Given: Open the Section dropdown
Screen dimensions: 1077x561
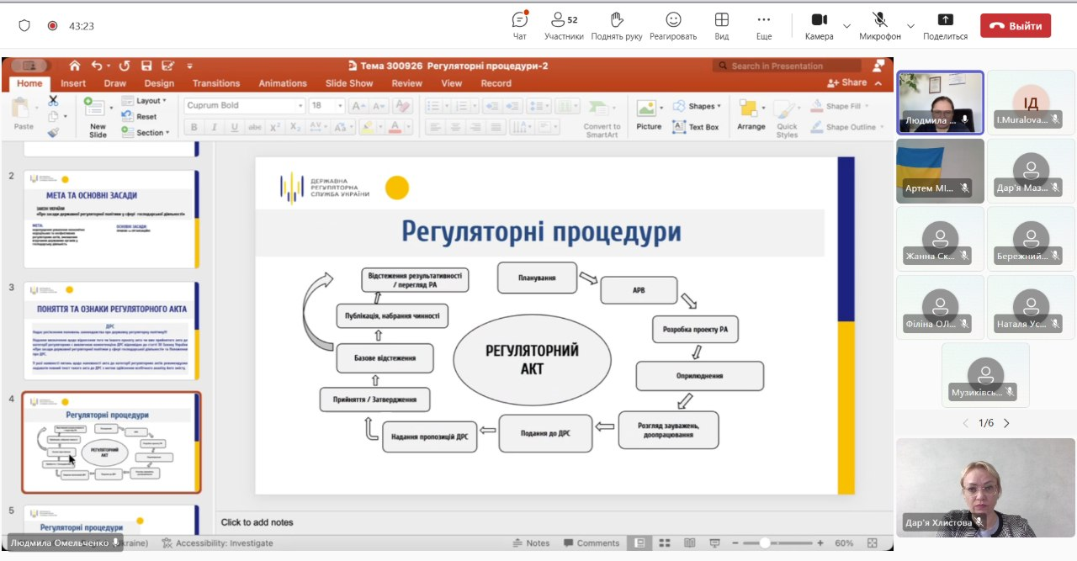Looking at the screenshot, I should point(146,133).
